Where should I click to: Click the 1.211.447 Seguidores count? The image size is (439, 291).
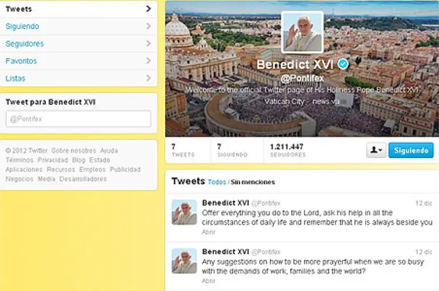[288, 150]
